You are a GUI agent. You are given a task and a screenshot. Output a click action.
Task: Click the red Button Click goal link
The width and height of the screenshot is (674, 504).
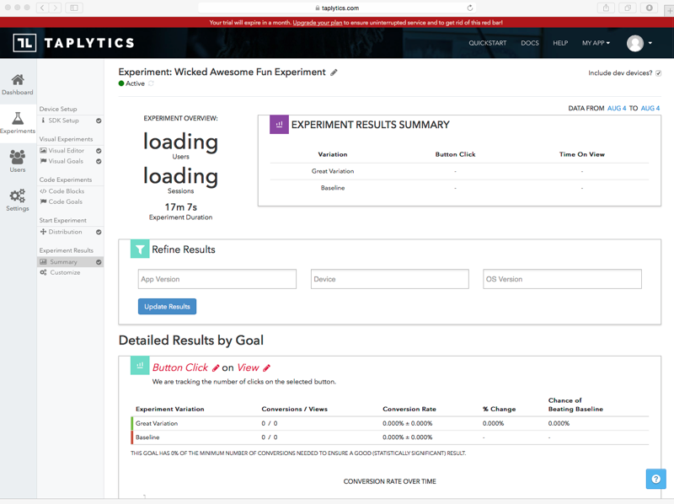tap(180, 367)
